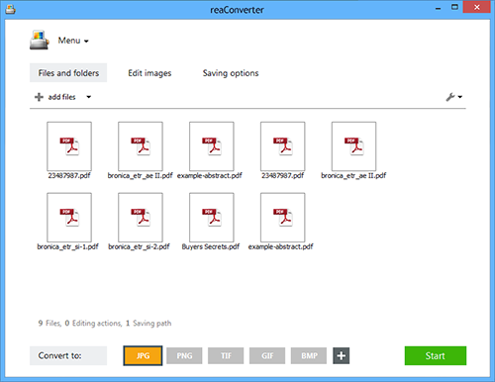Image resolution: width=495 pixels, height=382 pixels.
Task: Choose JPG as output format
Action: click(x=143, y=355)
